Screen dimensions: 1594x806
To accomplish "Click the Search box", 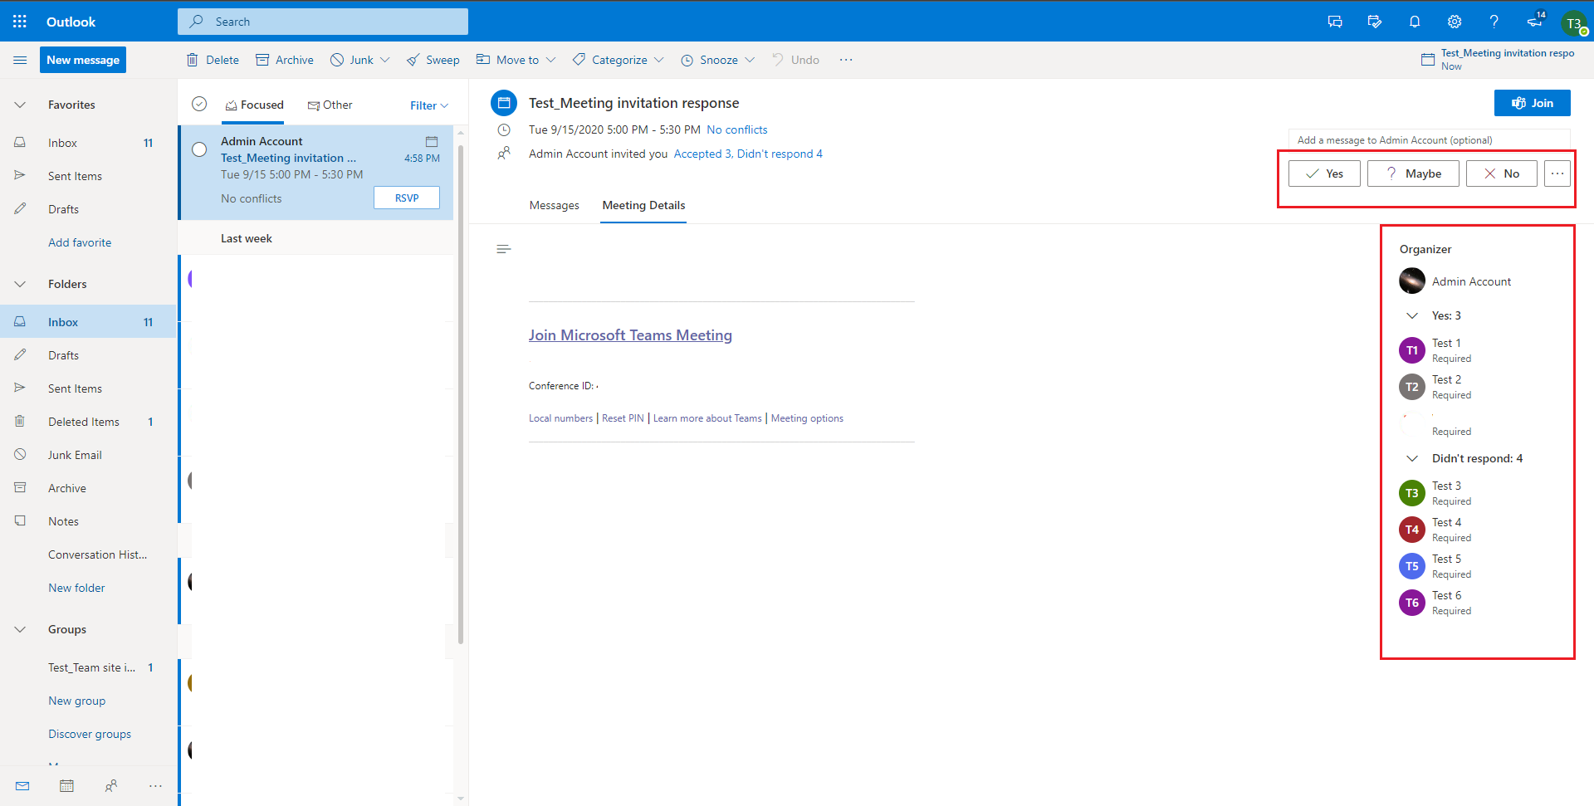I will coord(323,22).
